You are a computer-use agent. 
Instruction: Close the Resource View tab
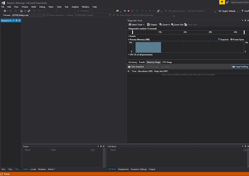tap(19, 21)
